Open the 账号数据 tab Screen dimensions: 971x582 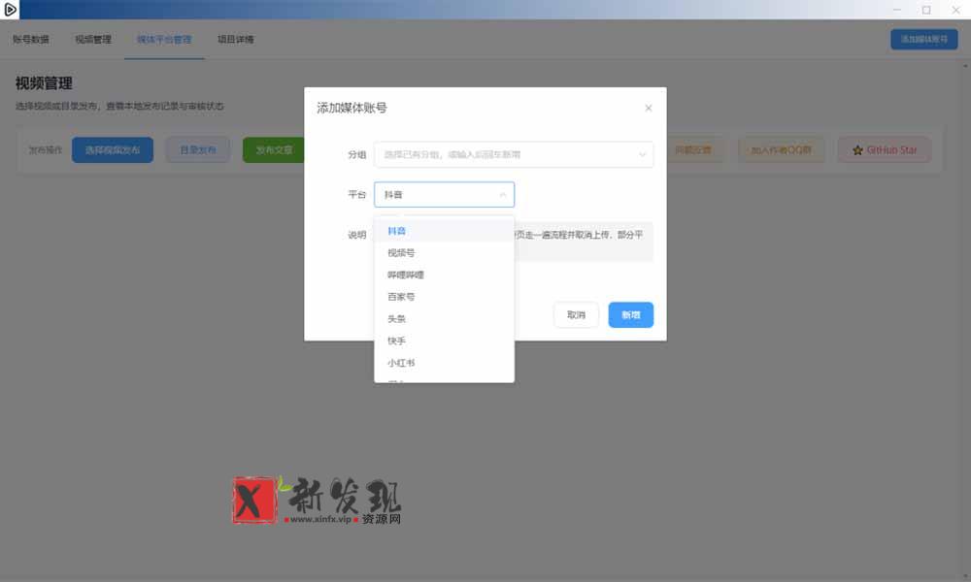(x=31, y=40)
